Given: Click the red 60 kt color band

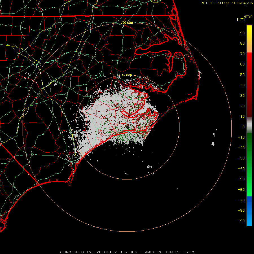Looking at the screenshot, I should point(249,64).
